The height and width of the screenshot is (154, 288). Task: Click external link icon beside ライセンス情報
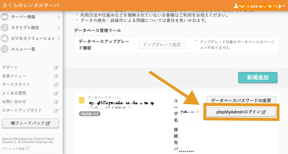tap(28, 149)
